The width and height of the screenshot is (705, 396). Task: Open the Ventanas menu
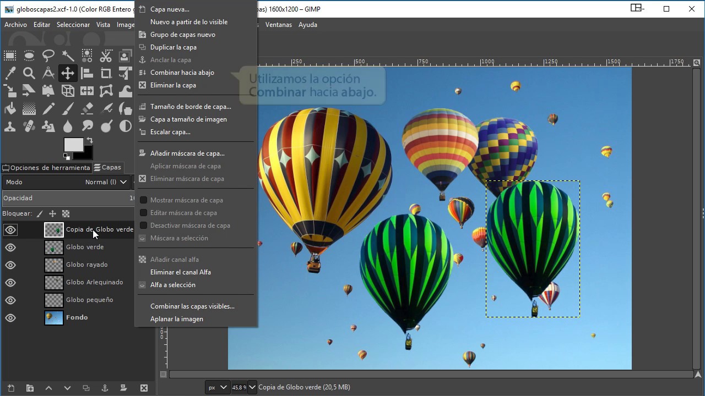(278, 25)
